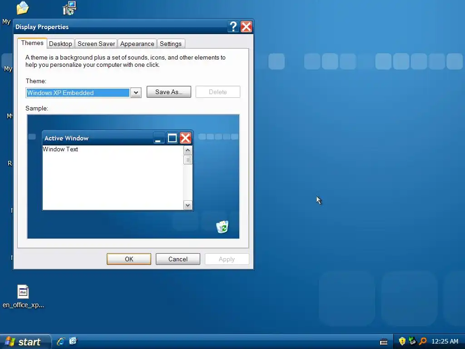Open the Settings tab
Screen dimensions: 465x349
coord(171,44)
